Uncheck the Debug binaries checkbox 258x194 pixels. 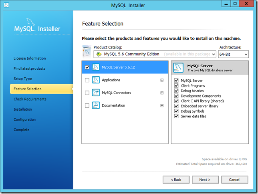[x=176, y=91]
